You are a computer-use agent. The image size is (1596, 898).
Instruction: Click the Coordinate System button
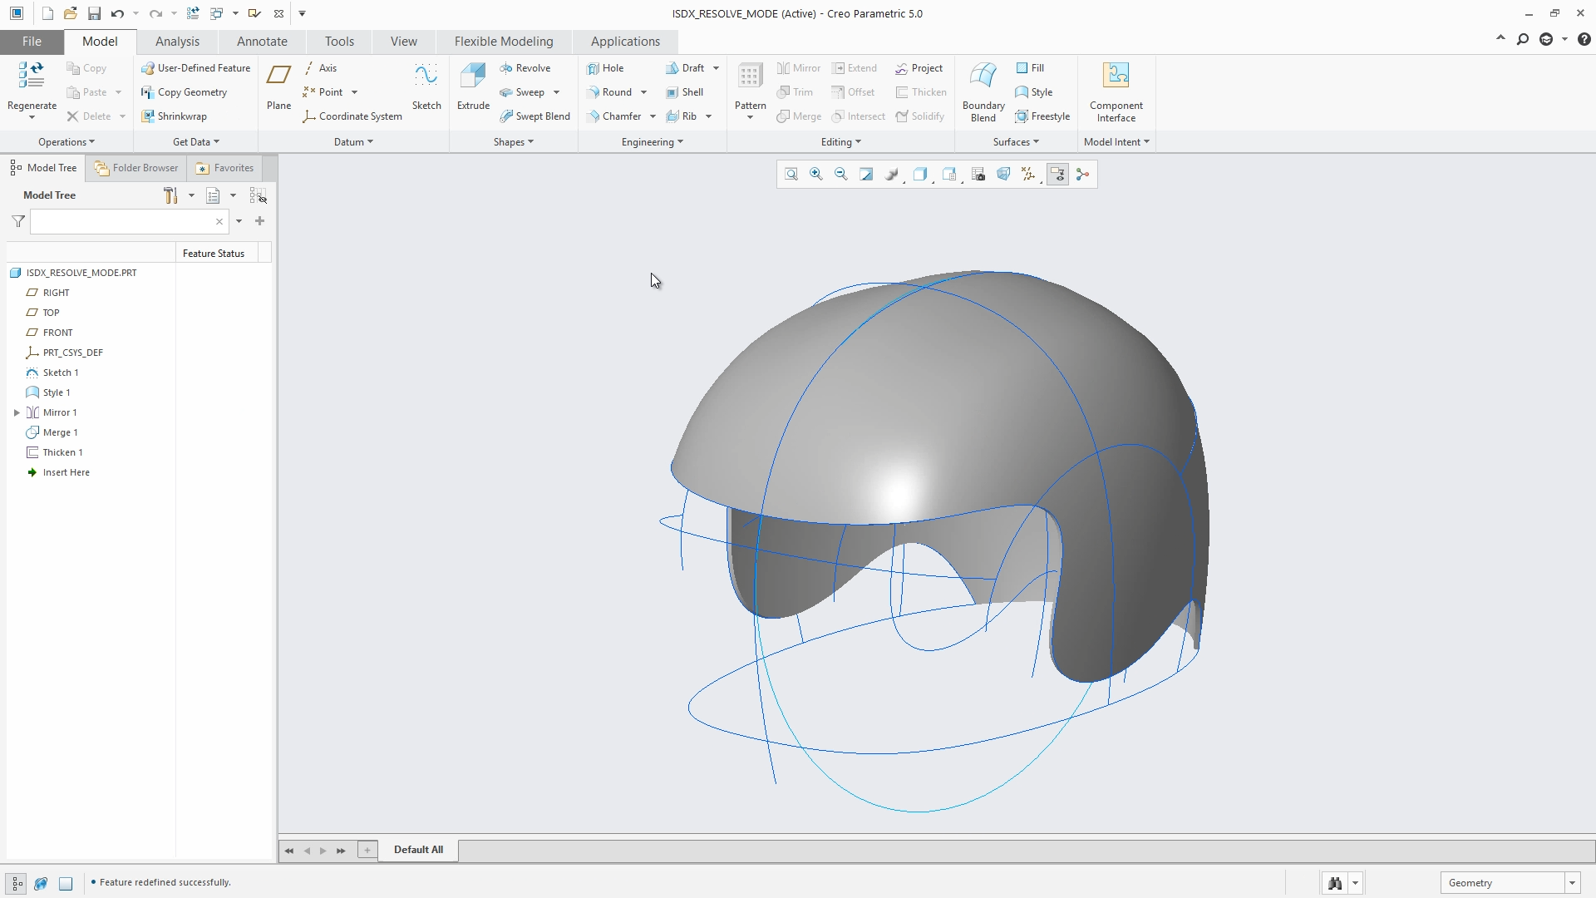pyautogui.click(x=352, y=116)
